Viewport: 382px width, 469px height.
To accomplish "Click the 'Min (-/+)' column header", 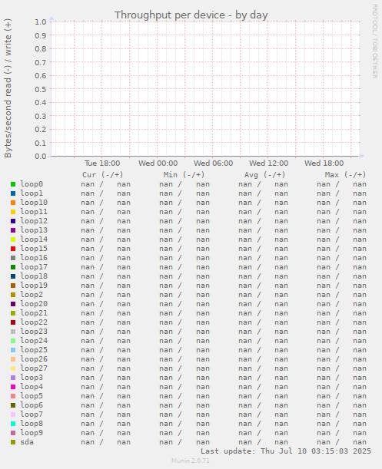I will (184, 175).
